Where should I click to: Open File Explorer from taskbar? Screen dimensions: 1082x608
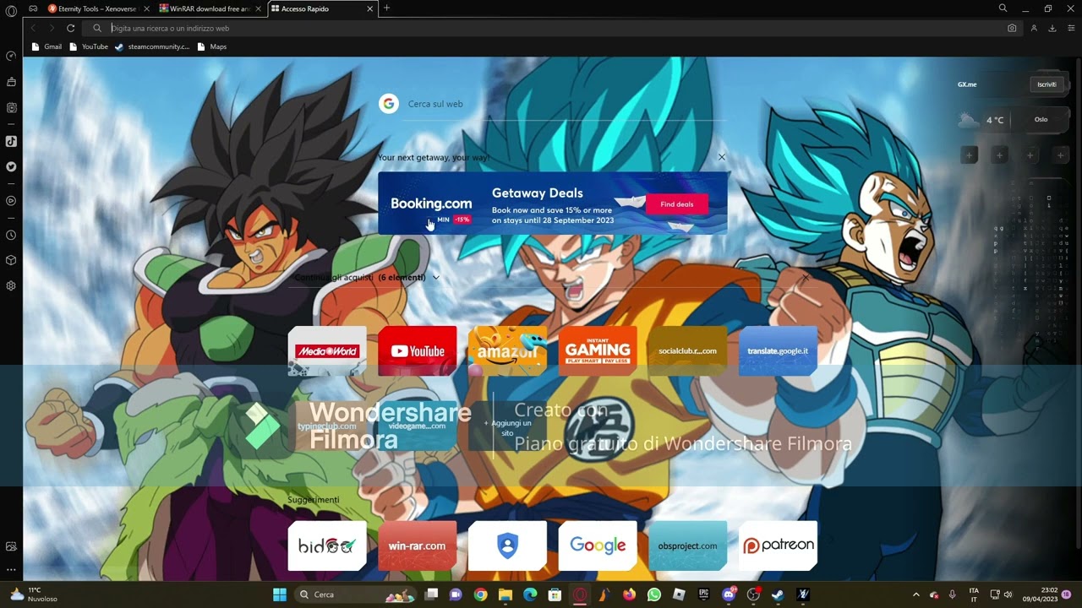tap(505, 594)
